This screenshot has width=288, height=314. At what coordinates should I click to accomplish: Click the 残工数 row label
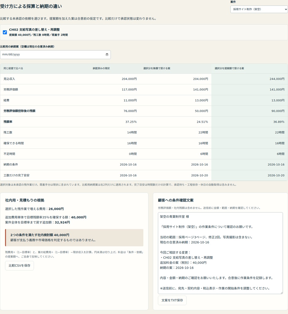tap(8, 132)
